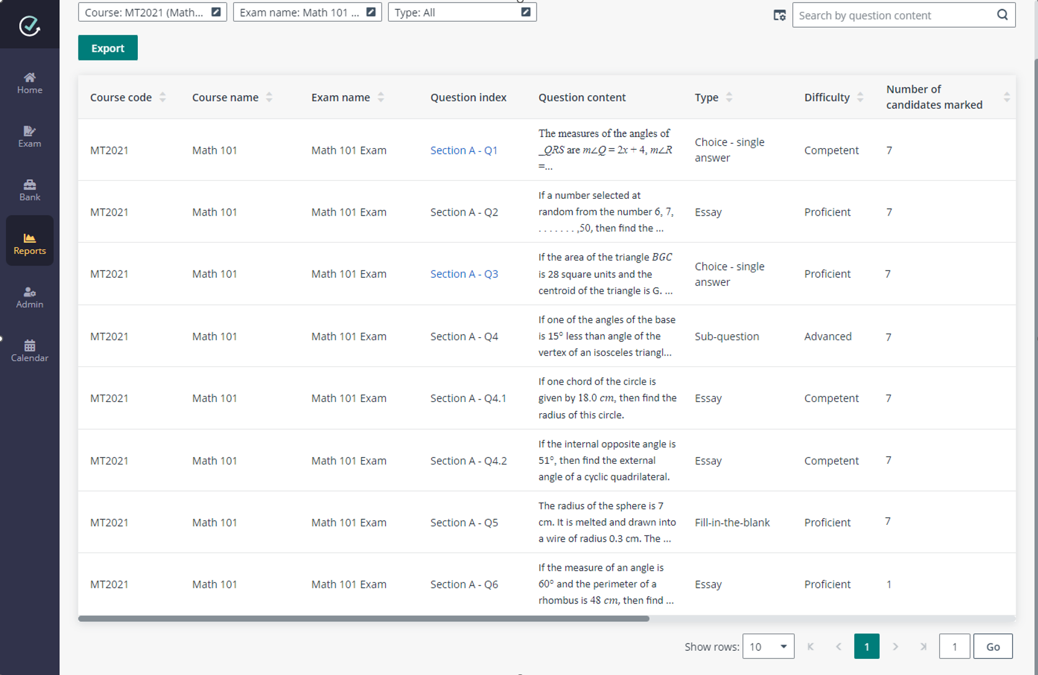Click the triangle BGC question content
The height and width of the screenshot is (675, 1038).
pyautogui.click(x=605, y=274)
